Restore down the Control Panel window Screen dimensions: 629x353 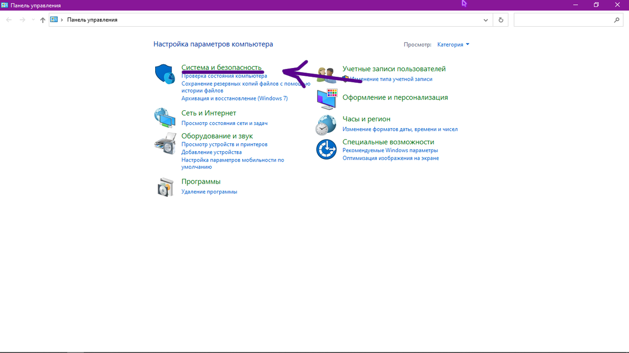(596, 5)
